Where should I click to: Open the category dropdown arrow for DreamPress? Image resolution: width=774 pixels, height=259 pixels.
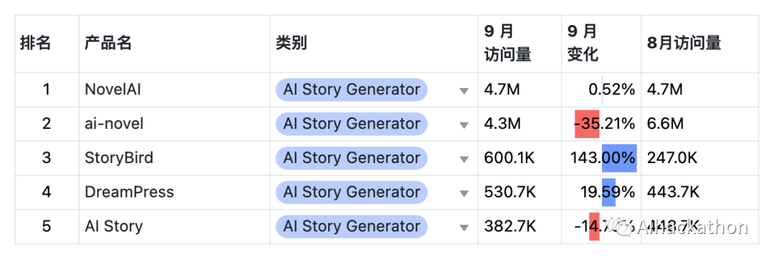click(x=464, y=193)
